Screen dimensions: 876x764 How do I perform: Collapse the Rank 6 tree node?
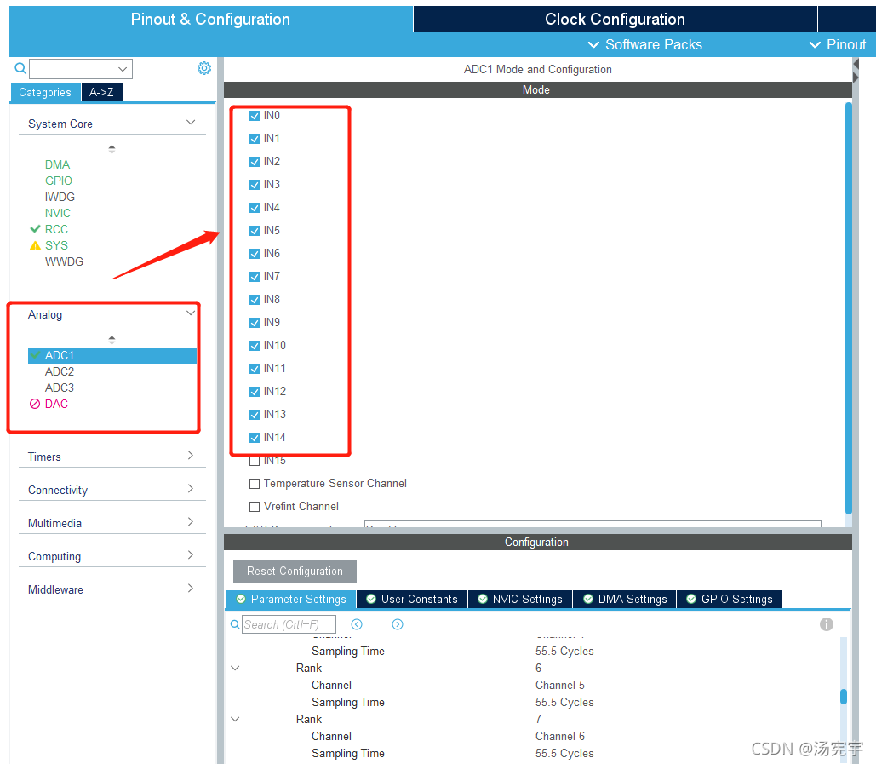point(235,668)
